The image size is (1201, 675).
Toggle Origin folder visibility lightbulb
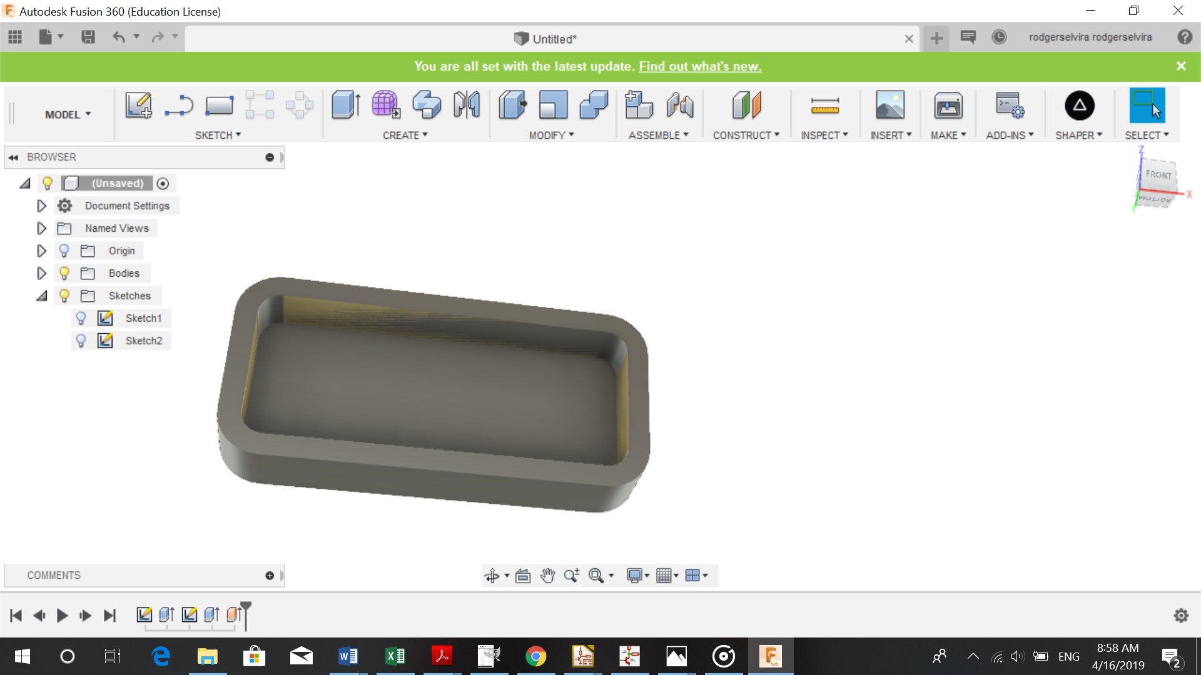coord(64,251)
